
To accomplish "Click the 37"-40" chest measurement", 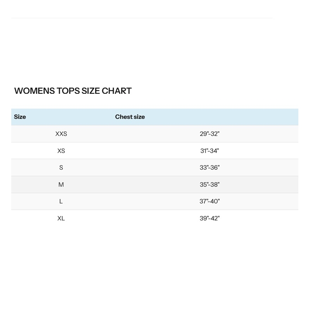I will coord(210,201).
